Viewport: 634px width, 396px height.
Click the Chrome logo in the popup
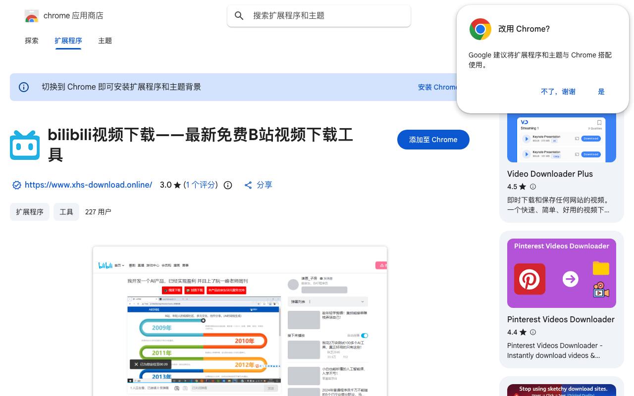pos(480,29)
